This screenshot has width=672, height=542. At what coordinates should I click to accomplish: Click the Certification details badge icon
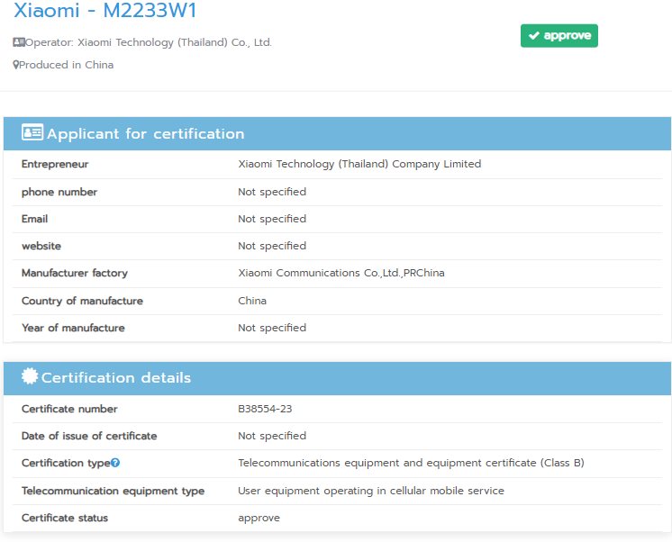pyautogui.click(x=30, y=376)
